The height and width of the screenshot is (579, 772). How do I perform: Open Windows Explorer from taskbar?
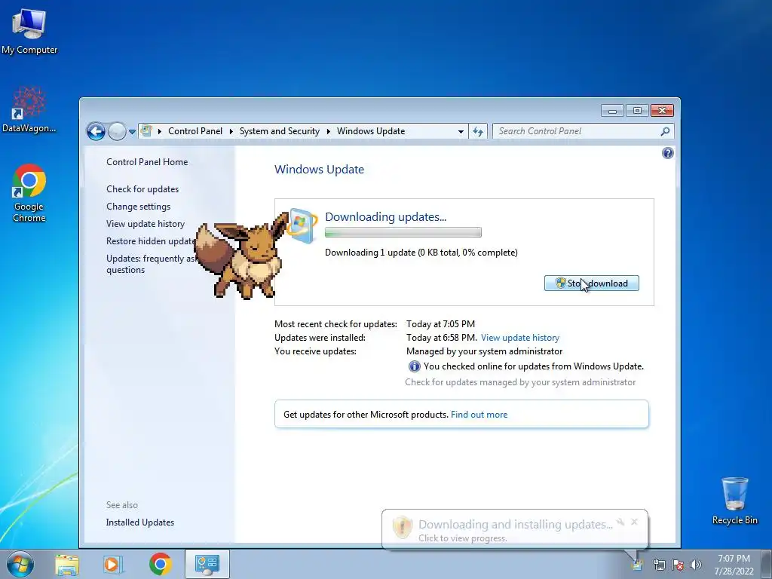coord(67,564)
